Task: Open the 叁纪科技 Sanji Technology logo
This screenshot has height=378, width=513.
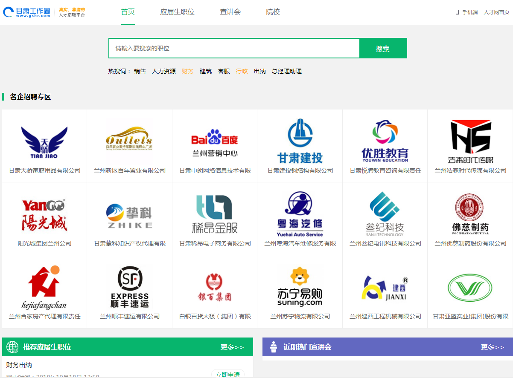Action: pyautogui.click(x=385, y=214)
